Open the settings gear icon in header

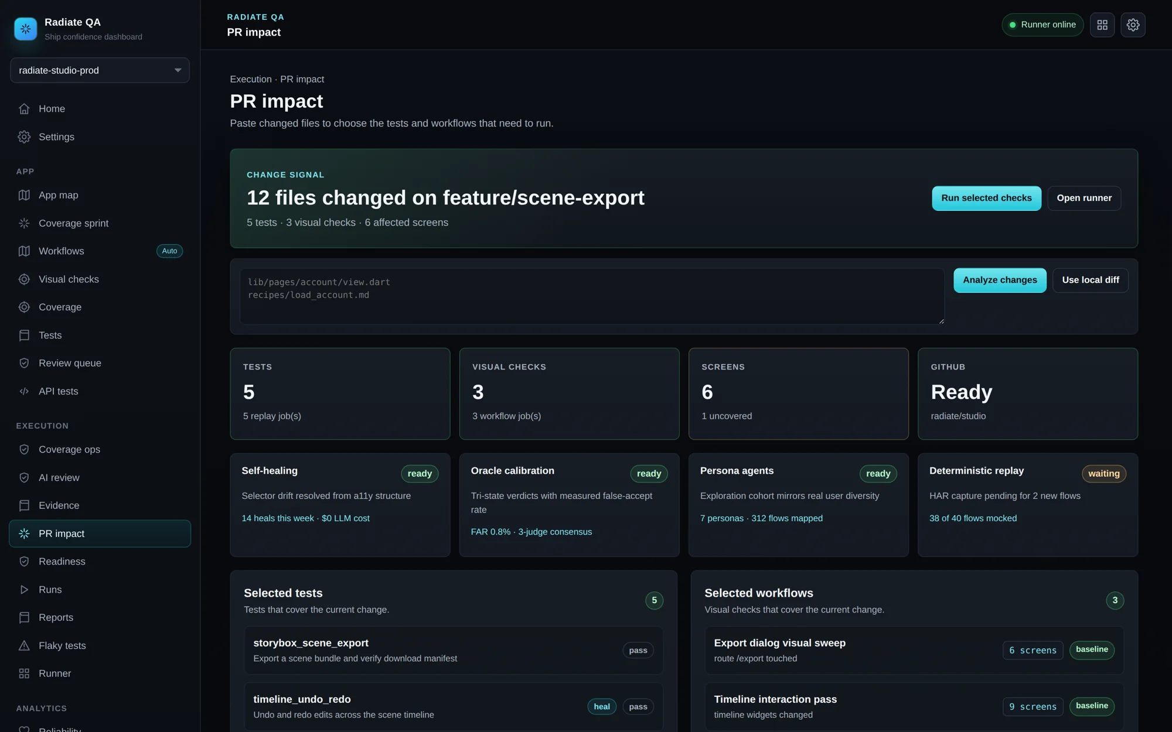pos(1133,25)
